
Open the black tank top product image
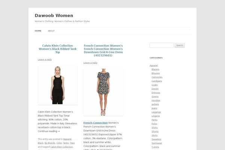57,85
